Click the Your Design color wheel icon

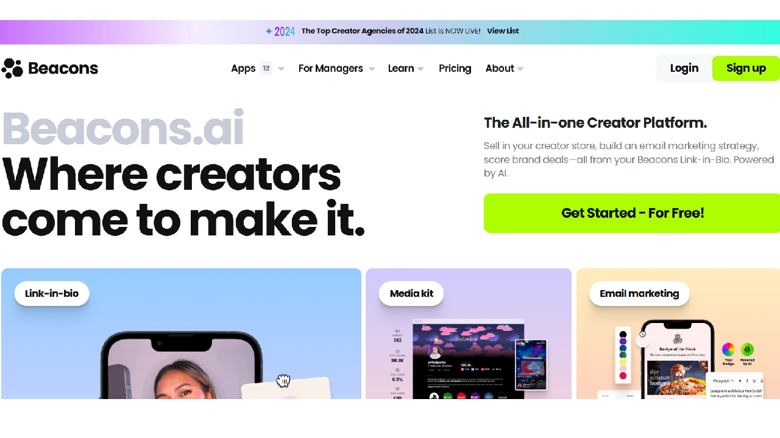pyautogui.click(x=728, y=349)
